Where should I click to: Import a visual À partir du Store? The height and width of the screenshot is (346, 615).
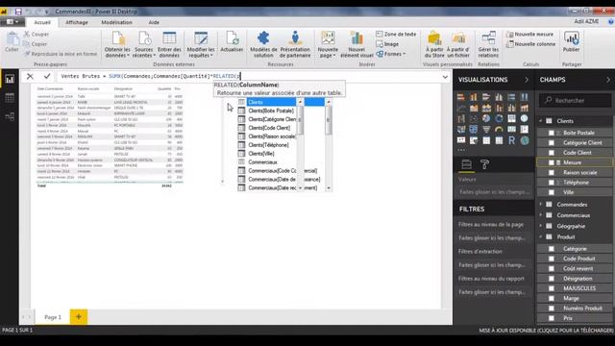click(434, 44)
